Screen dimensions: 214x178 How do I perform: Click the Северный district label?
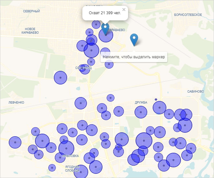(31, 11)
